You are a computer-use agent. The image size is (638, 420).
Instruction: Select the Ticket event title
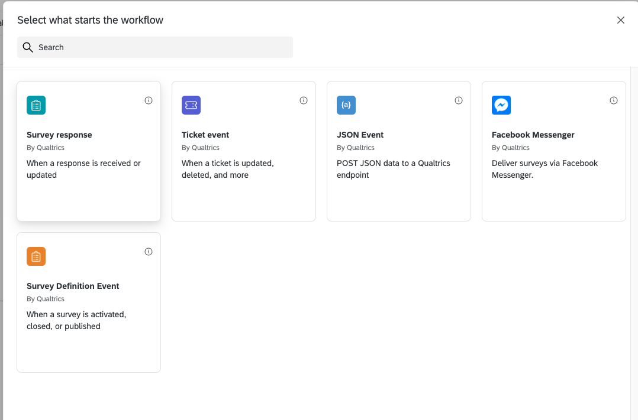tap(205, 135)
